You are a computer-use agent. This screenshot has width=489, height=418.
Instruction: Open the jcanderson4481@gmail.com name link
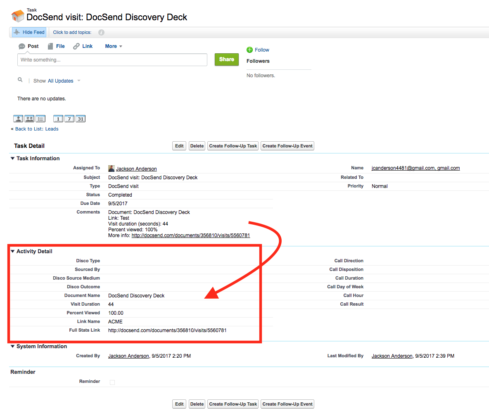tap(416, 168)
